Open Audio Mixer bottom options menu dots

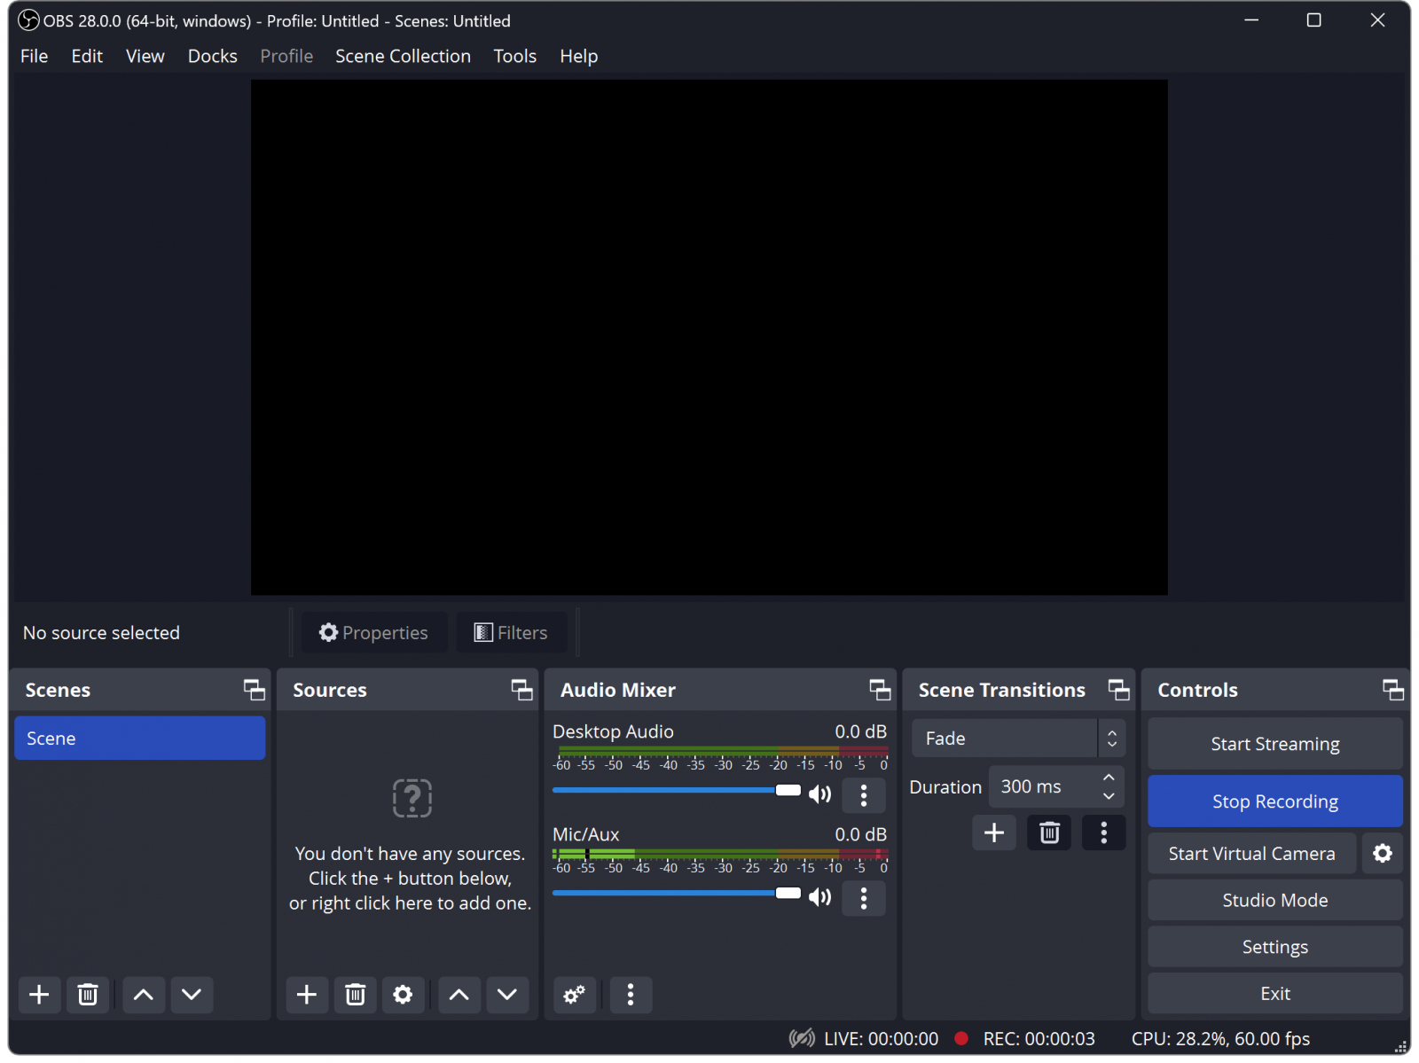click(631, 994)
